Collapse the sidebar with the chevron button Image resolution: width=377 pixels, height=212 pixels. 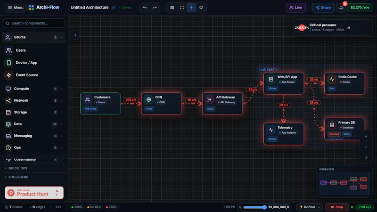75,35
